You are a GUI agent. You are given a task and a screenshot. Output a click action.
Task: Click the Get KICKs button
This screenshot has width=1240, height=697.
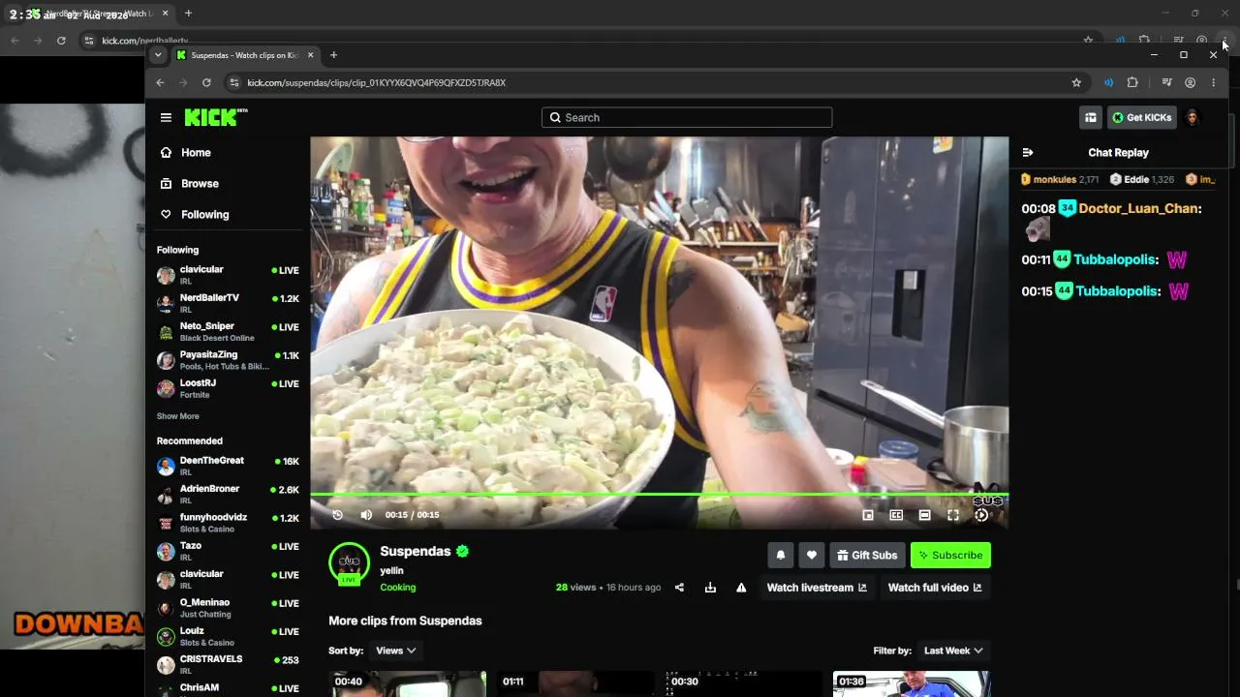pyautogui.click(x=1142, y=117)
